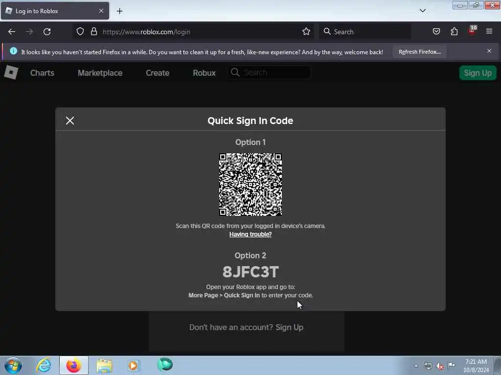This screenshot has height=375, width=501.
Task: Go back with the browser back arrow
Action: (x=12, y=32)
